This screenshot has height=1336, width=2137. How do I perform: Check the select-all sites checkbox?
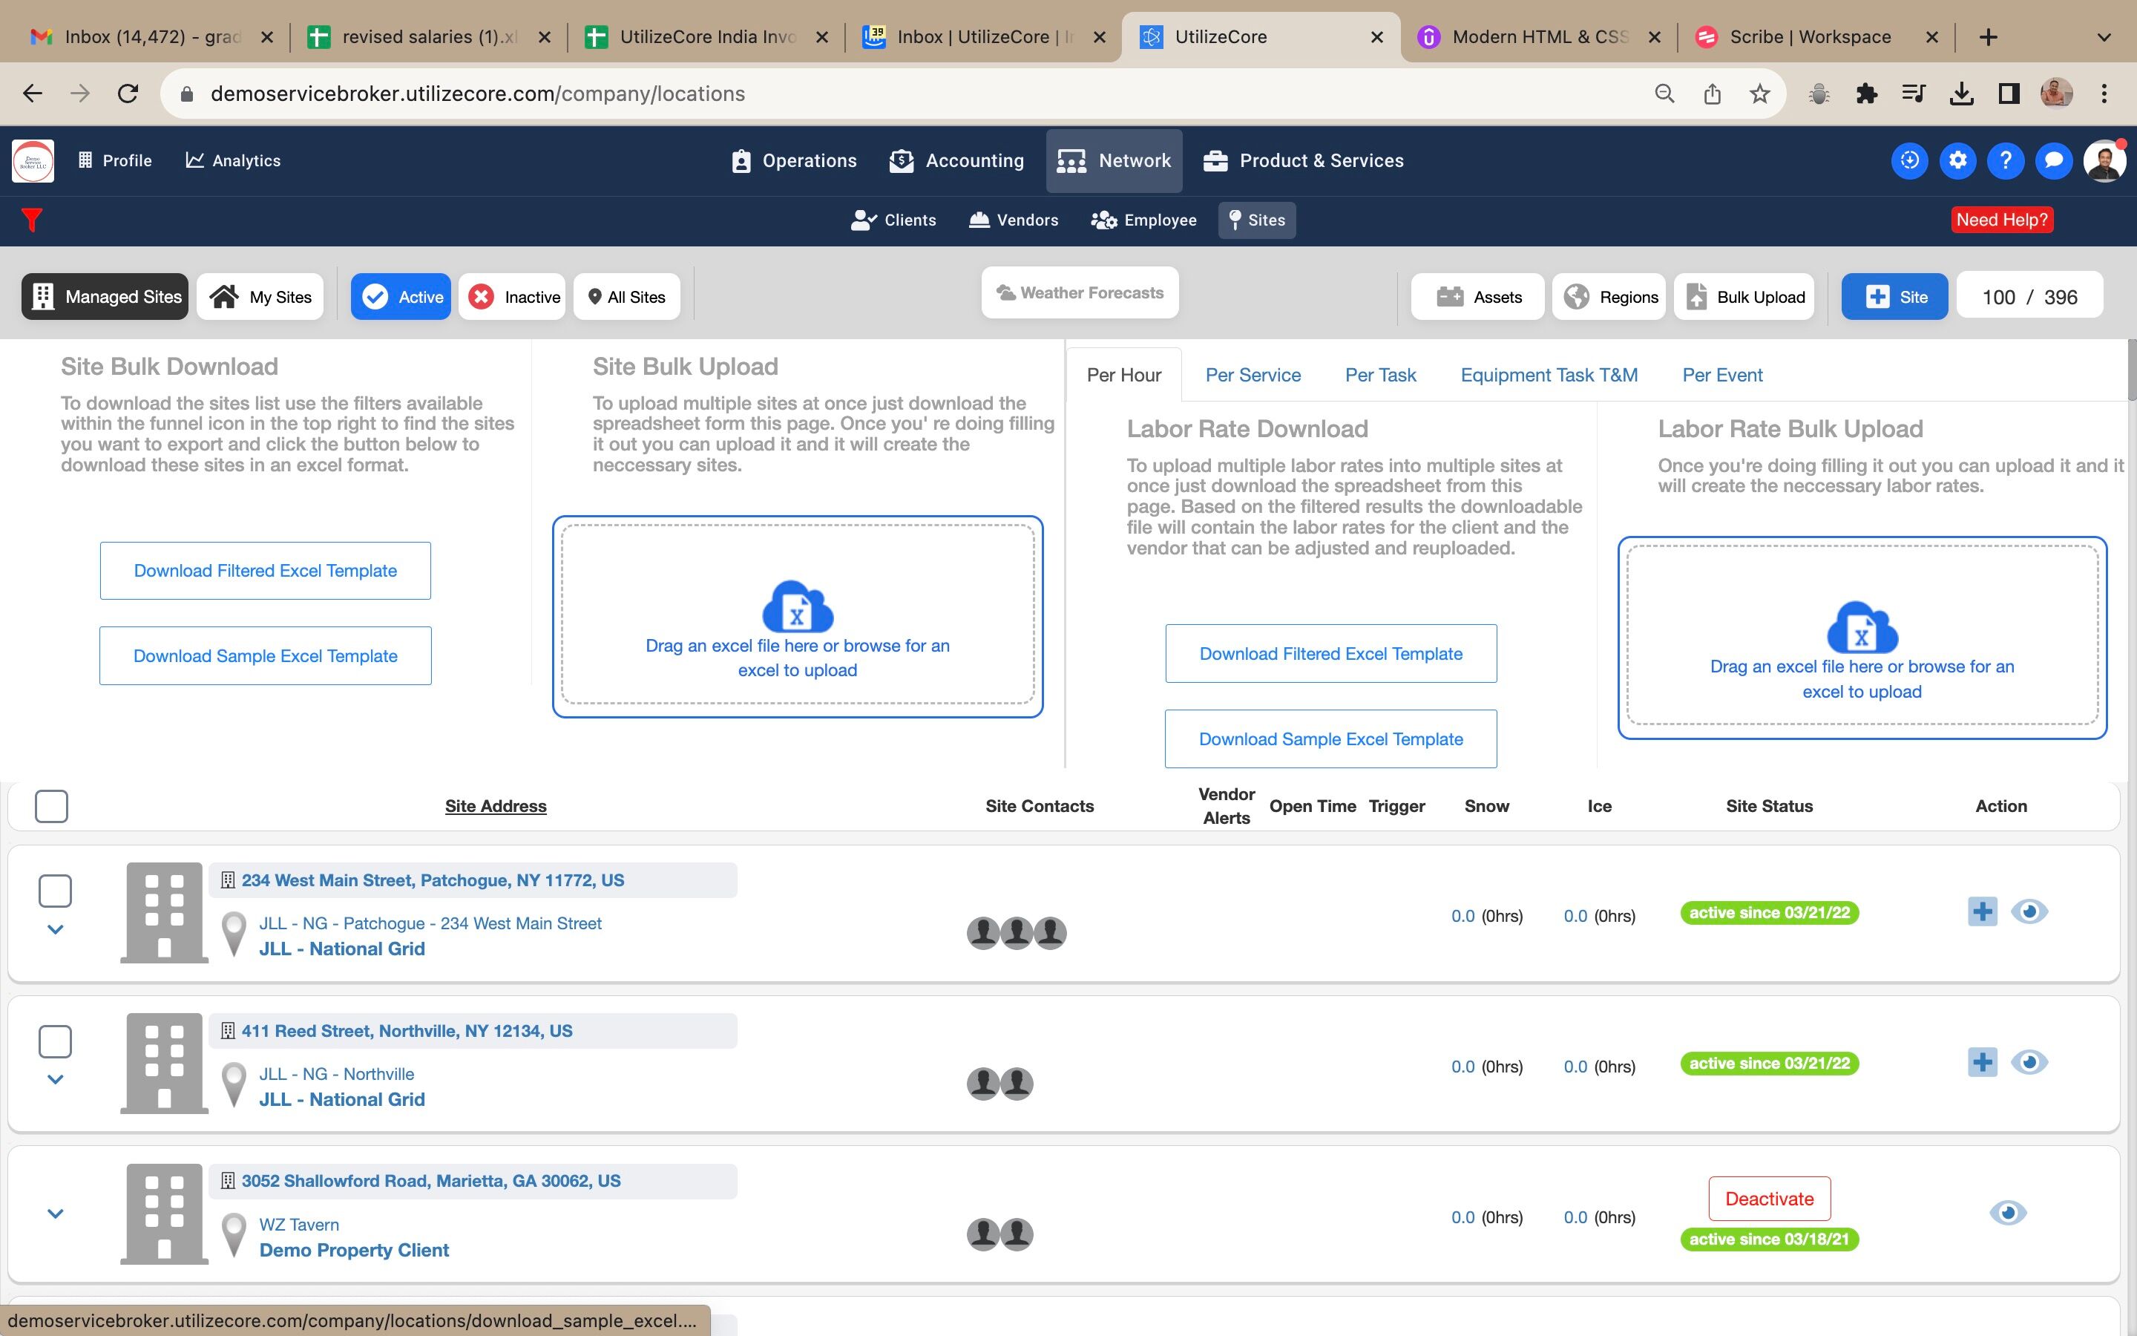pyautogui.click(x=51, y=806)
